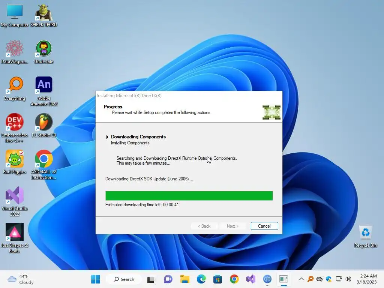Open the clock and date flyout

click(x=367, y=279)
